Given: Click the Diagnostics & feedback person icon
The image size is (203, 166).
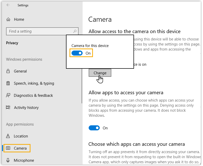Looking at the screenshot, I should point(8,95).
